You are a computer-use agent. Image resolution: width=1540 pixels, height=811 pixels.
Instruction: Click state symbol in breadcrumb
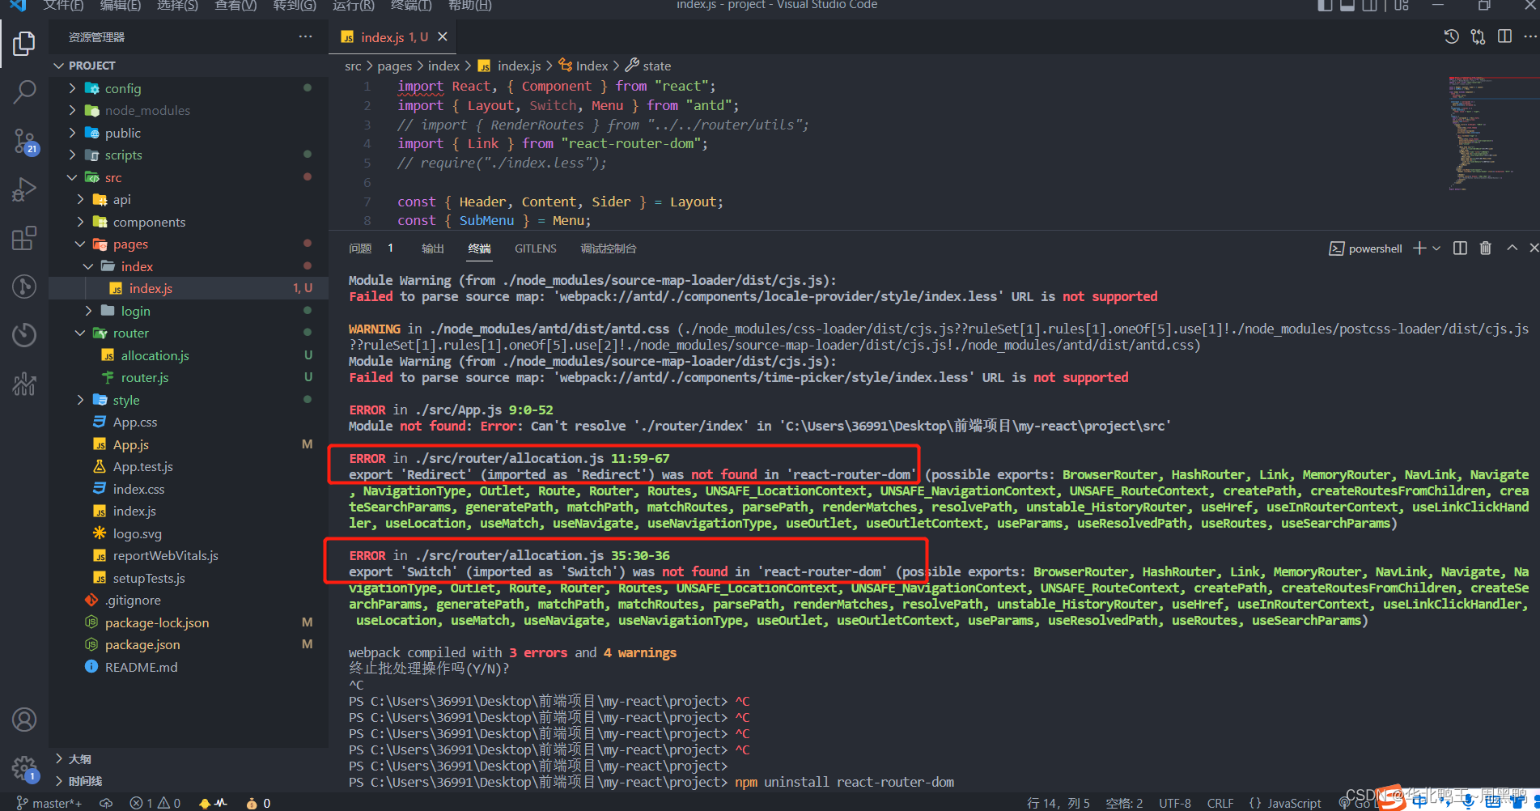[648, 66]
